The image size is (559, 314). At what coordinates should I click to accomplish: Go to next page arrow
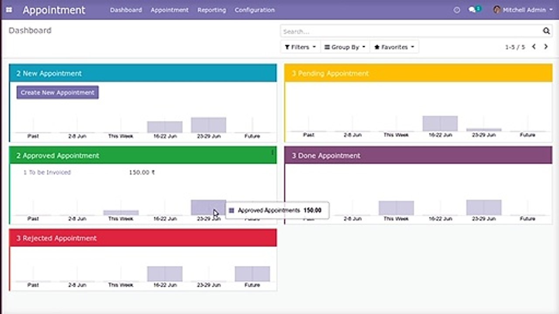(x=546, y=47)
